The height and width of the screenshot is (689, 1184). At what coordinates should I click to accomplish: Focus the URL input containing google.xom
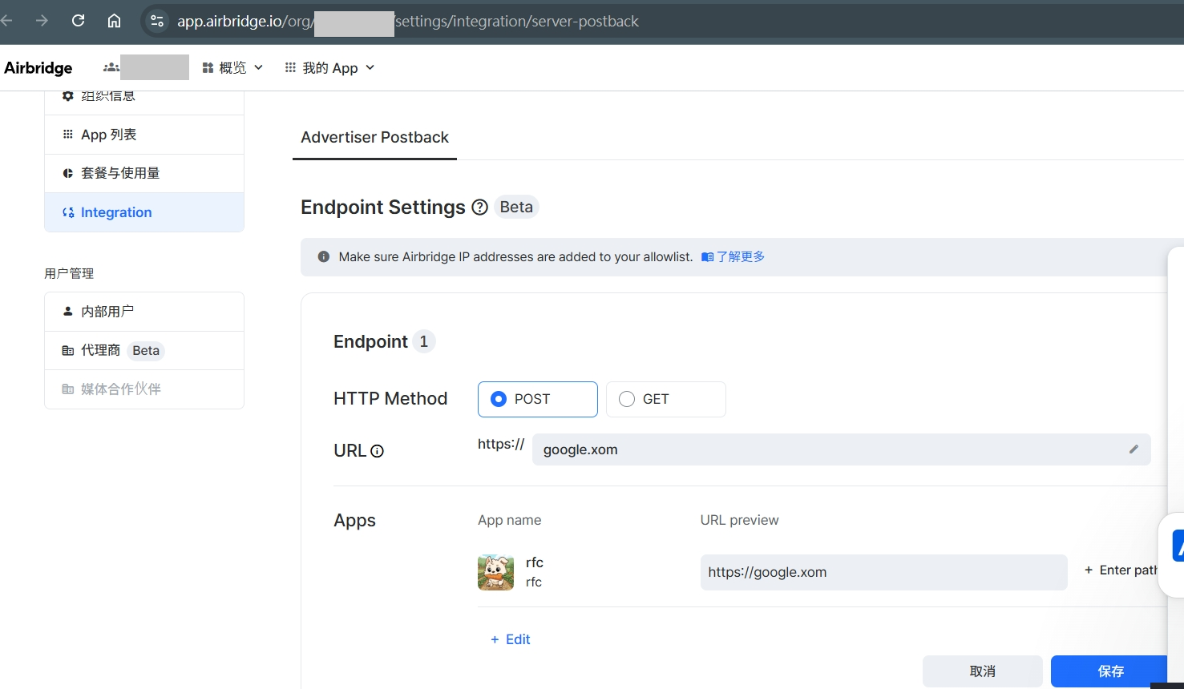(841, 449)
